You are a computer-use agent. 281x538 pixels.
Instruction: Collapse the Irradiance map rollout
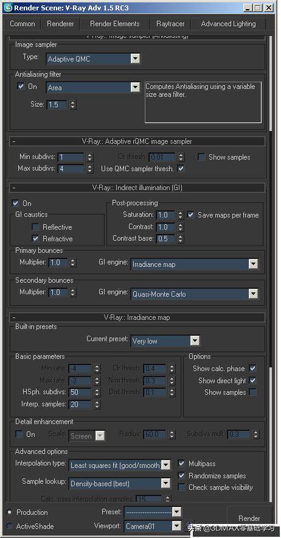pyautogui.click(x=137, y=317)
